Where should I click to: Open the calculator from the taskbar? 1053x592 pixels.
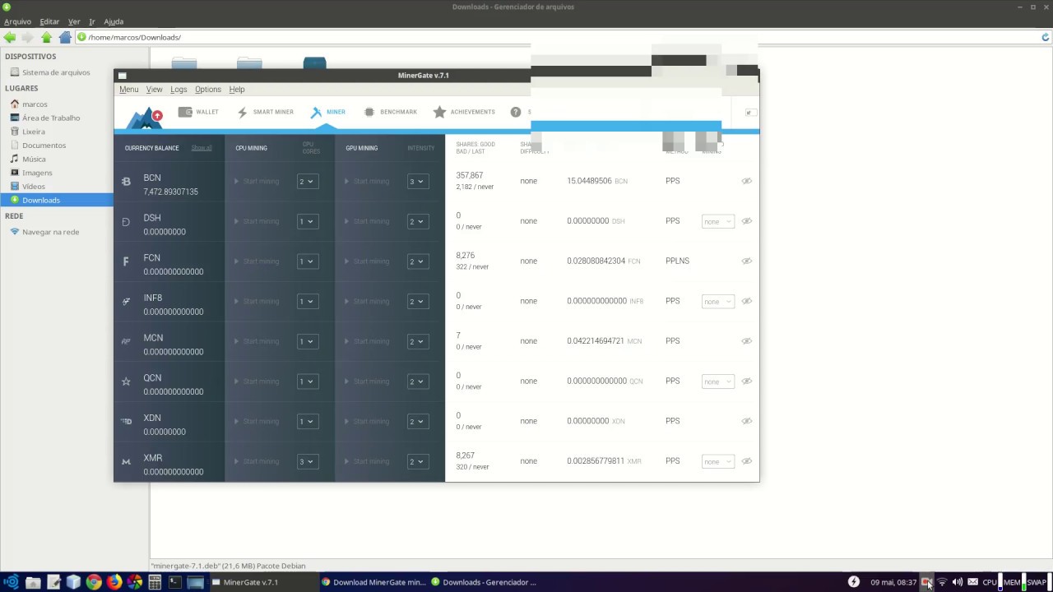click(154, 582)
